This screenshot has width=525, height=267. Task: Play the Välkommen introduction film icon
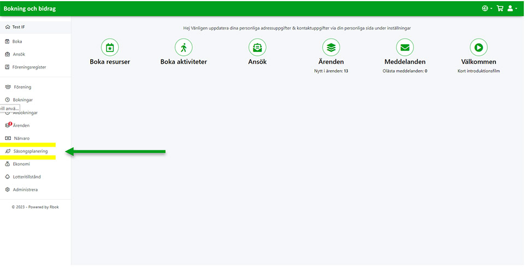pyautogui.click(x=479, y=47)
